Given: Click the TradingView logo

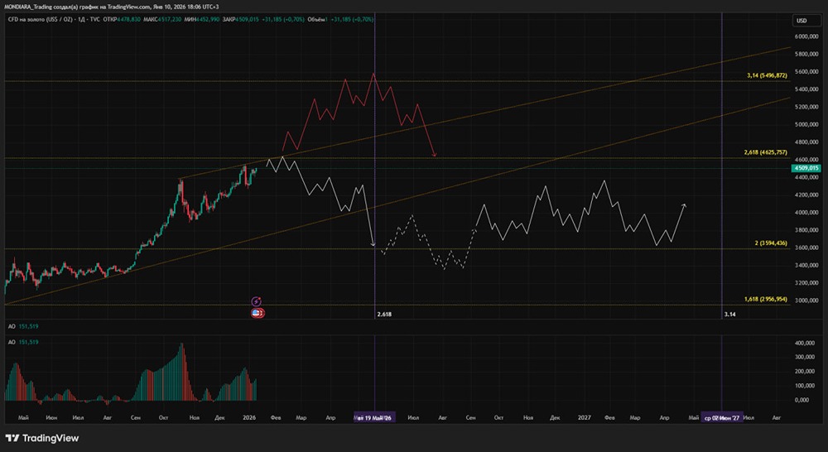Looking at the screenshot, I should tap(42, 438).
